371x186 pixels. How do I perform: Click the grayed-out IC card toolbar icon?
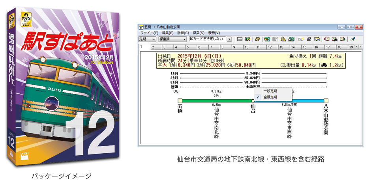275,39
